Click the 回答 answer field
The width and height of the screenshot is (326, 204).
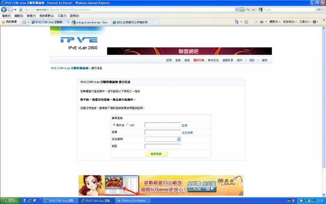click(x=163, y=146)
